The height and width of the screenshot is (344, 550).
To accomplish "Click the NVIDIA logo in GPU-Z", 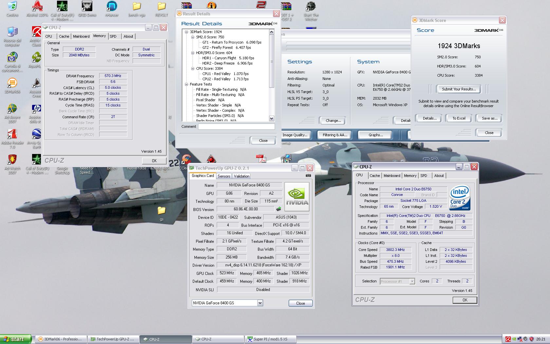I will (x=297, y=197).
